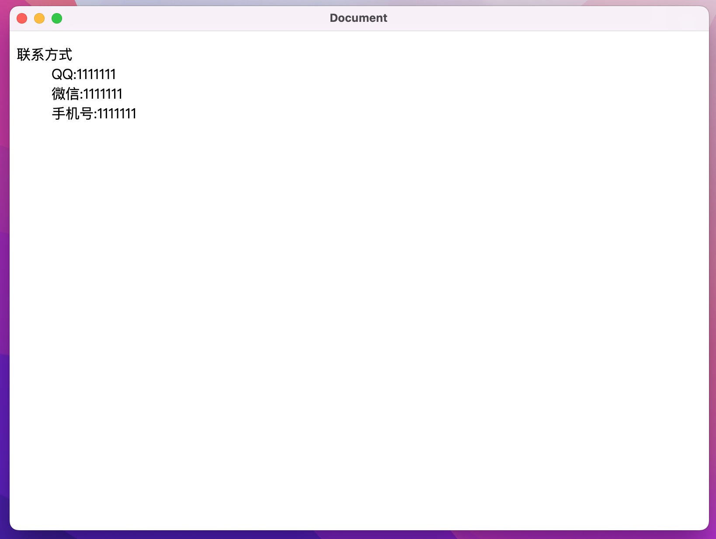The width and height of the screenshot is (716, 539).
Task: Minimize the Document window
Action: (x=39, y=18)
